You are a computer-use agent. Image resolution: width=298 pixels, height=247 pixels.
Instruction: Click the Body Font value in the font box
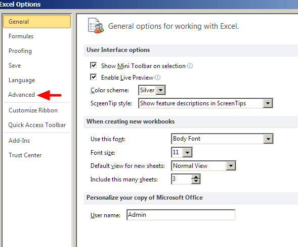[x=187, y=139]
